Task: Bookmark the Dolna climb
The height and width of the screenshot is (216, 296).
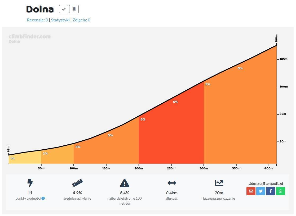Action: point(74,9)
